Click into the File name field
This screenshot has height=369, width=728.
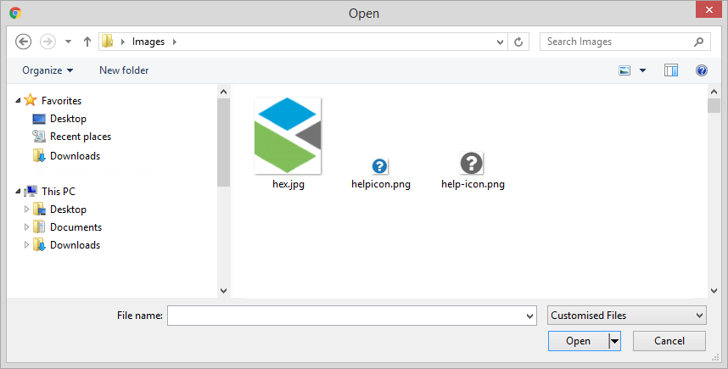[352, 316]
